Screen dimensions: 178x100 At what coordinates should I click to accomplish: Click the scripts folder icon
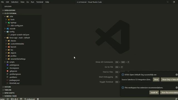(8, 62)
